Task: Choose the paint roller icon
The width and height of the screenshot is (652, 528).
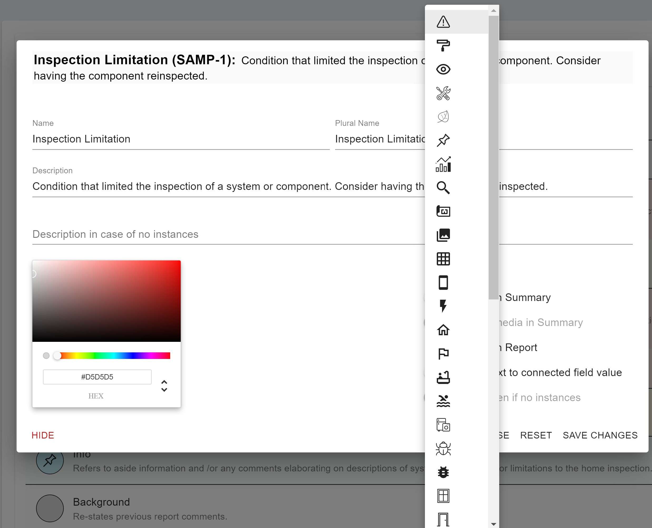Action: coord(443,46)
